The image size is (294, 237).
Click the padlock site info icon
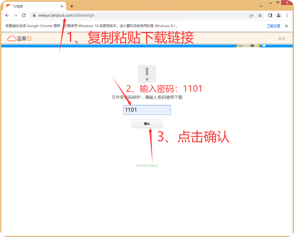(x=34, y=15)
